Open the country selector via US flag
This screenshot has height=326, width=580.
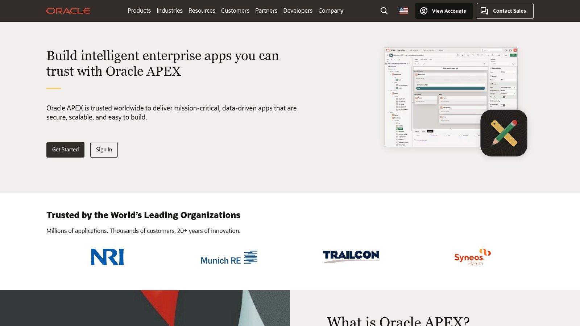click(x=403, y=11)
